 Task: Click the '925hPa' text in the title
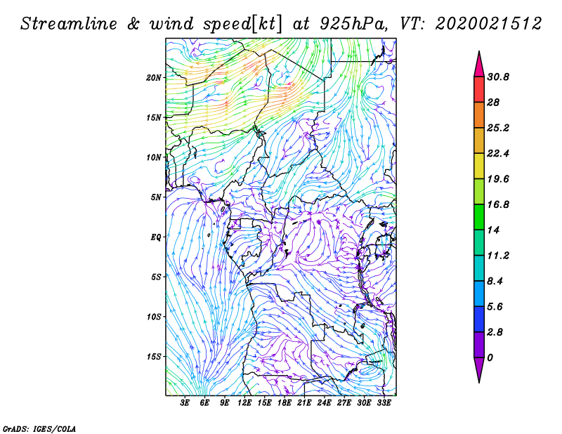(348, 23)
